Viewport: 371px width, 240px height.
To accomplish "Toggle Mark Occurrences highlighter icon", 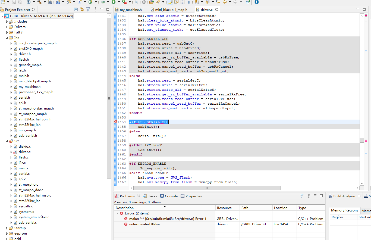I will pos(170,2).
